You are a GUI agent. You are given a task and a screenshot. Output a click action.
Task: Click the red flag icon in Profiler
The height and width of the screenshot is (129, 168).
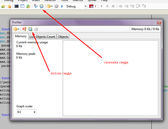pyautogui.click(x=24, y=29)
